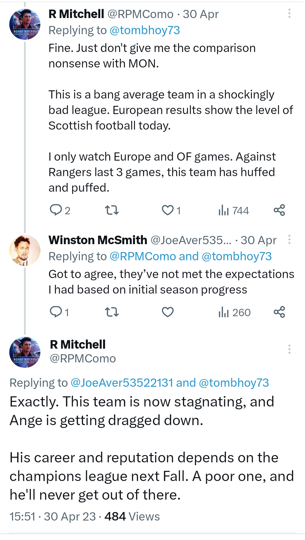Open R Mitchell's avatar on main tweet
Viewport: 305px width, 540px height.
pos(25,352)
